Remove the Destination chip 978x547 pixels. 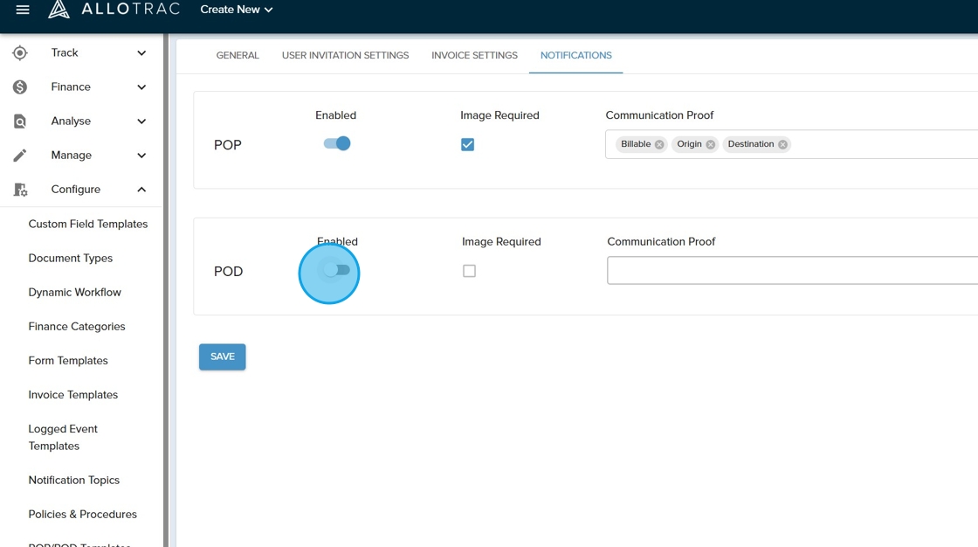(782, 145)
